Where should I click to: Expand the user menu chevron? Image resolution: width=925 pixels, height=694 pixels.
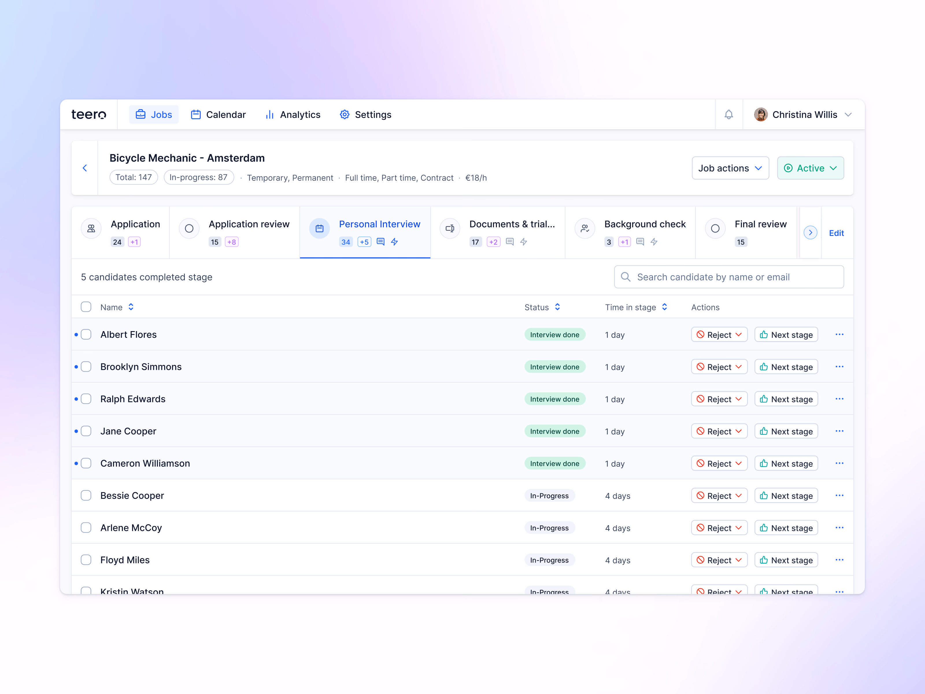(848, 115)
